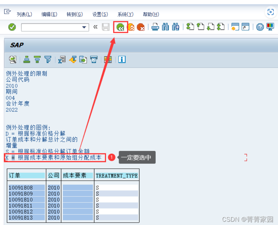
Task: Click the Spreadsheet export icon
Action: click(x=62, y=60)
